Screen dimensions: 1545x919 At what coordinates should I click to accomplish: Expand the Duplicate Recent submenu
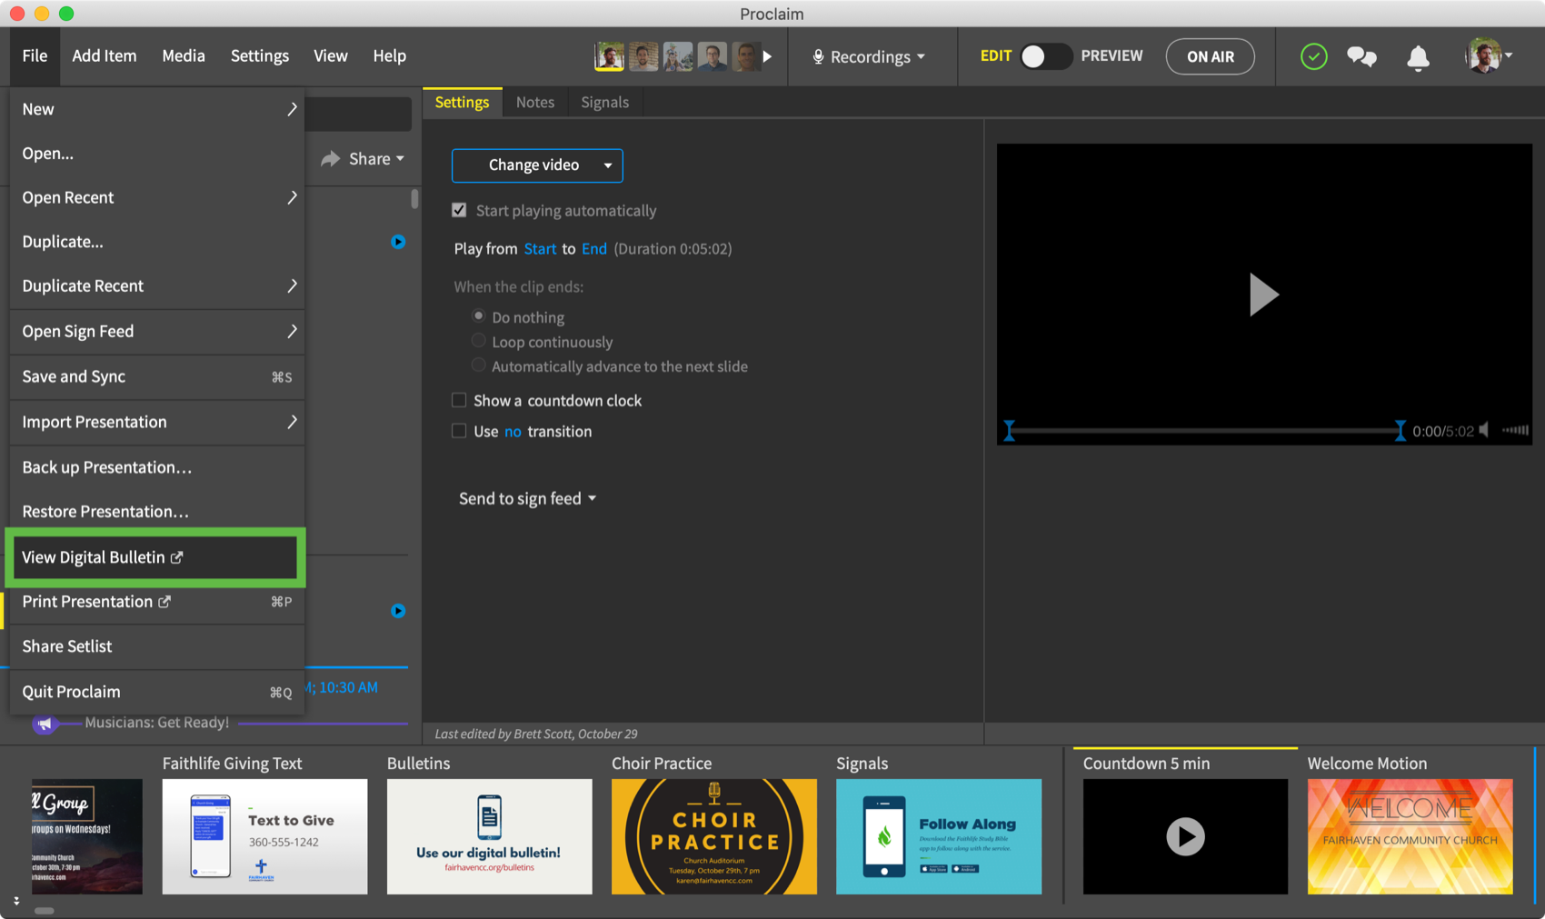(x=156, y=285)
